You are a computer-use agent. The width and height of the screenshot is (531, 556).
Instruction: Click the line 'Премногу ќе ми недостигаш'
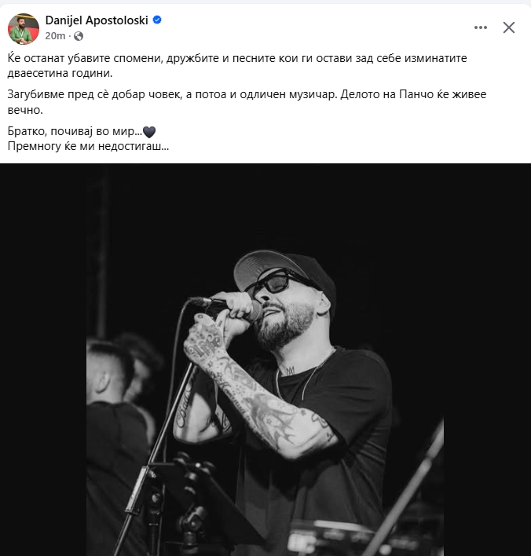(88, 146)
